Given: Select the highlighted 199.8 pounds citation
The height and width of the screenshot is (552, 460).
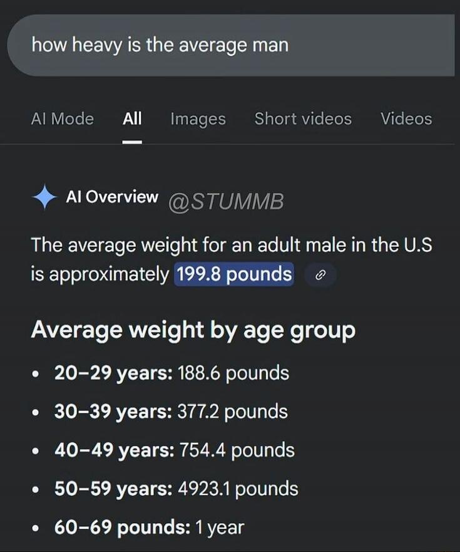Looking at the screenshot, I should click(x=233, y=274).
